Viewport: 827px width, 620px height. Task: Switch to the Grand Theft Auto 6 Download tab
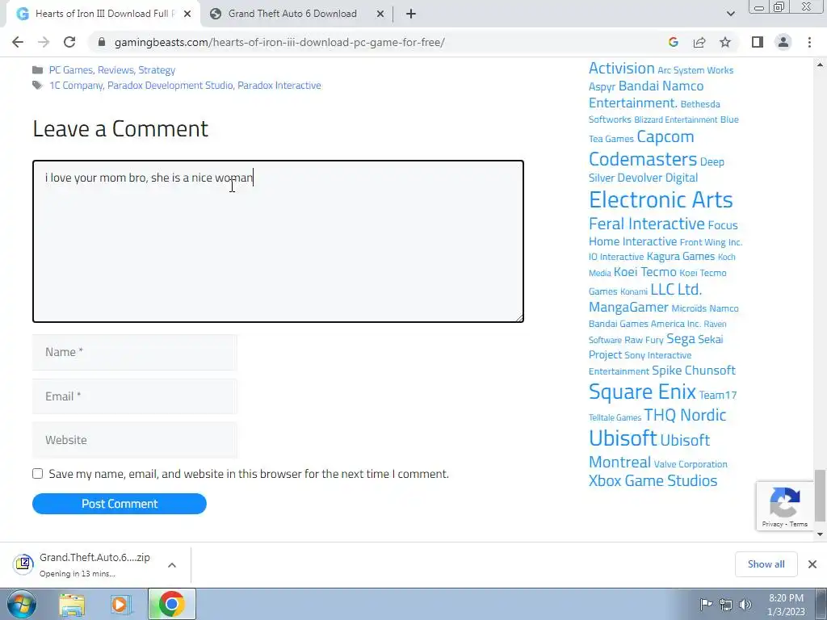click(x=292, y=14)
